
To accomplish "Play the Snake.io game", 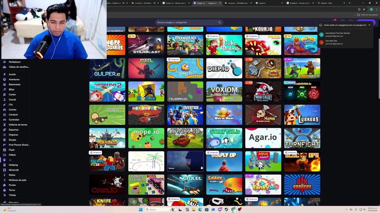I will (x=185, y=68).
